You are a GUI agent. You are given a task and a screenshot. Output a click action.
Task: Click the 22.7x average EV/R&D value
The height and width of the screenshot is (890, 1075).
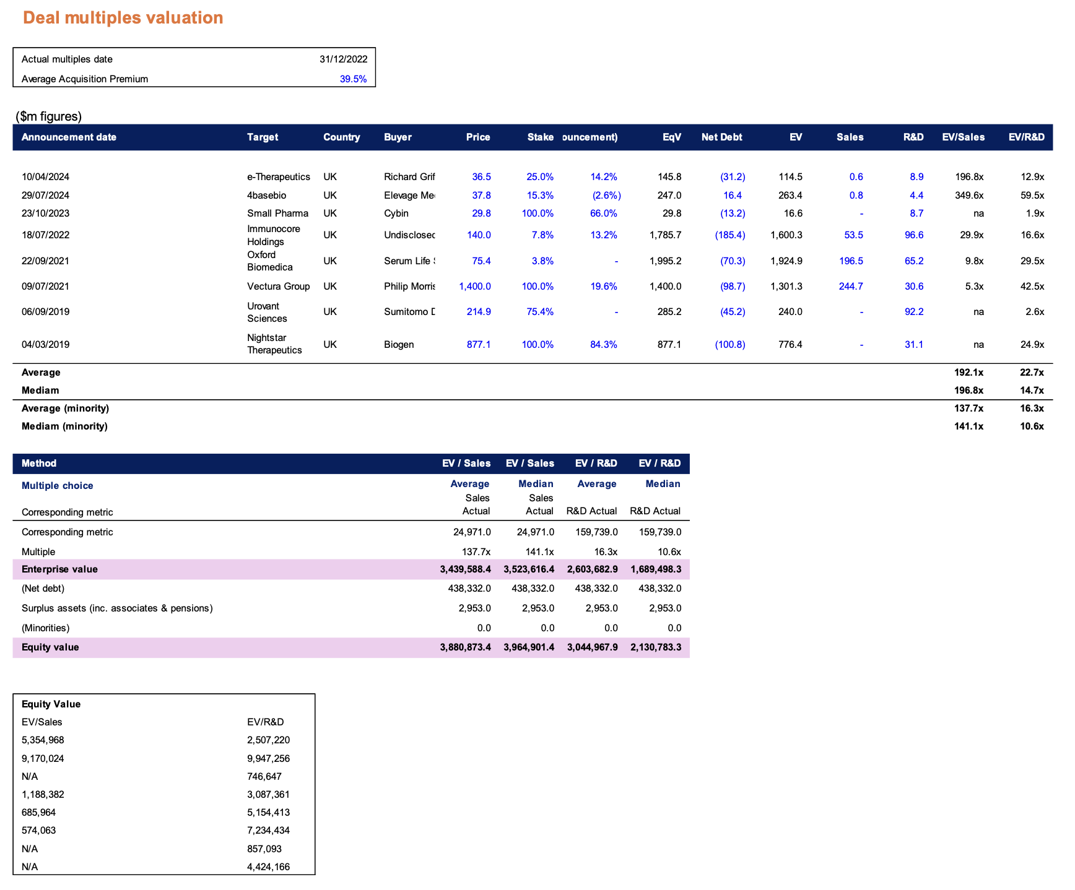pyautogui.click(x=1032, y=373)
